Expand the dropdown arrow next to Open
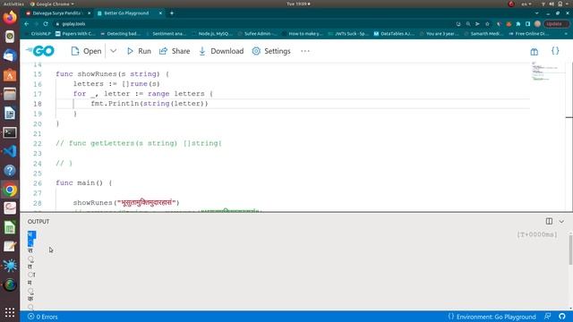The width and height of the screenshot is (573, 322). click(x=114, y=51)
